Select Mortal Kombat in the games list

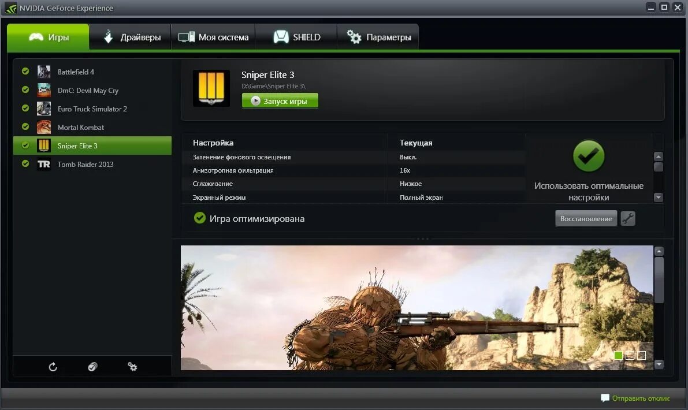click(x=92, y=127)
